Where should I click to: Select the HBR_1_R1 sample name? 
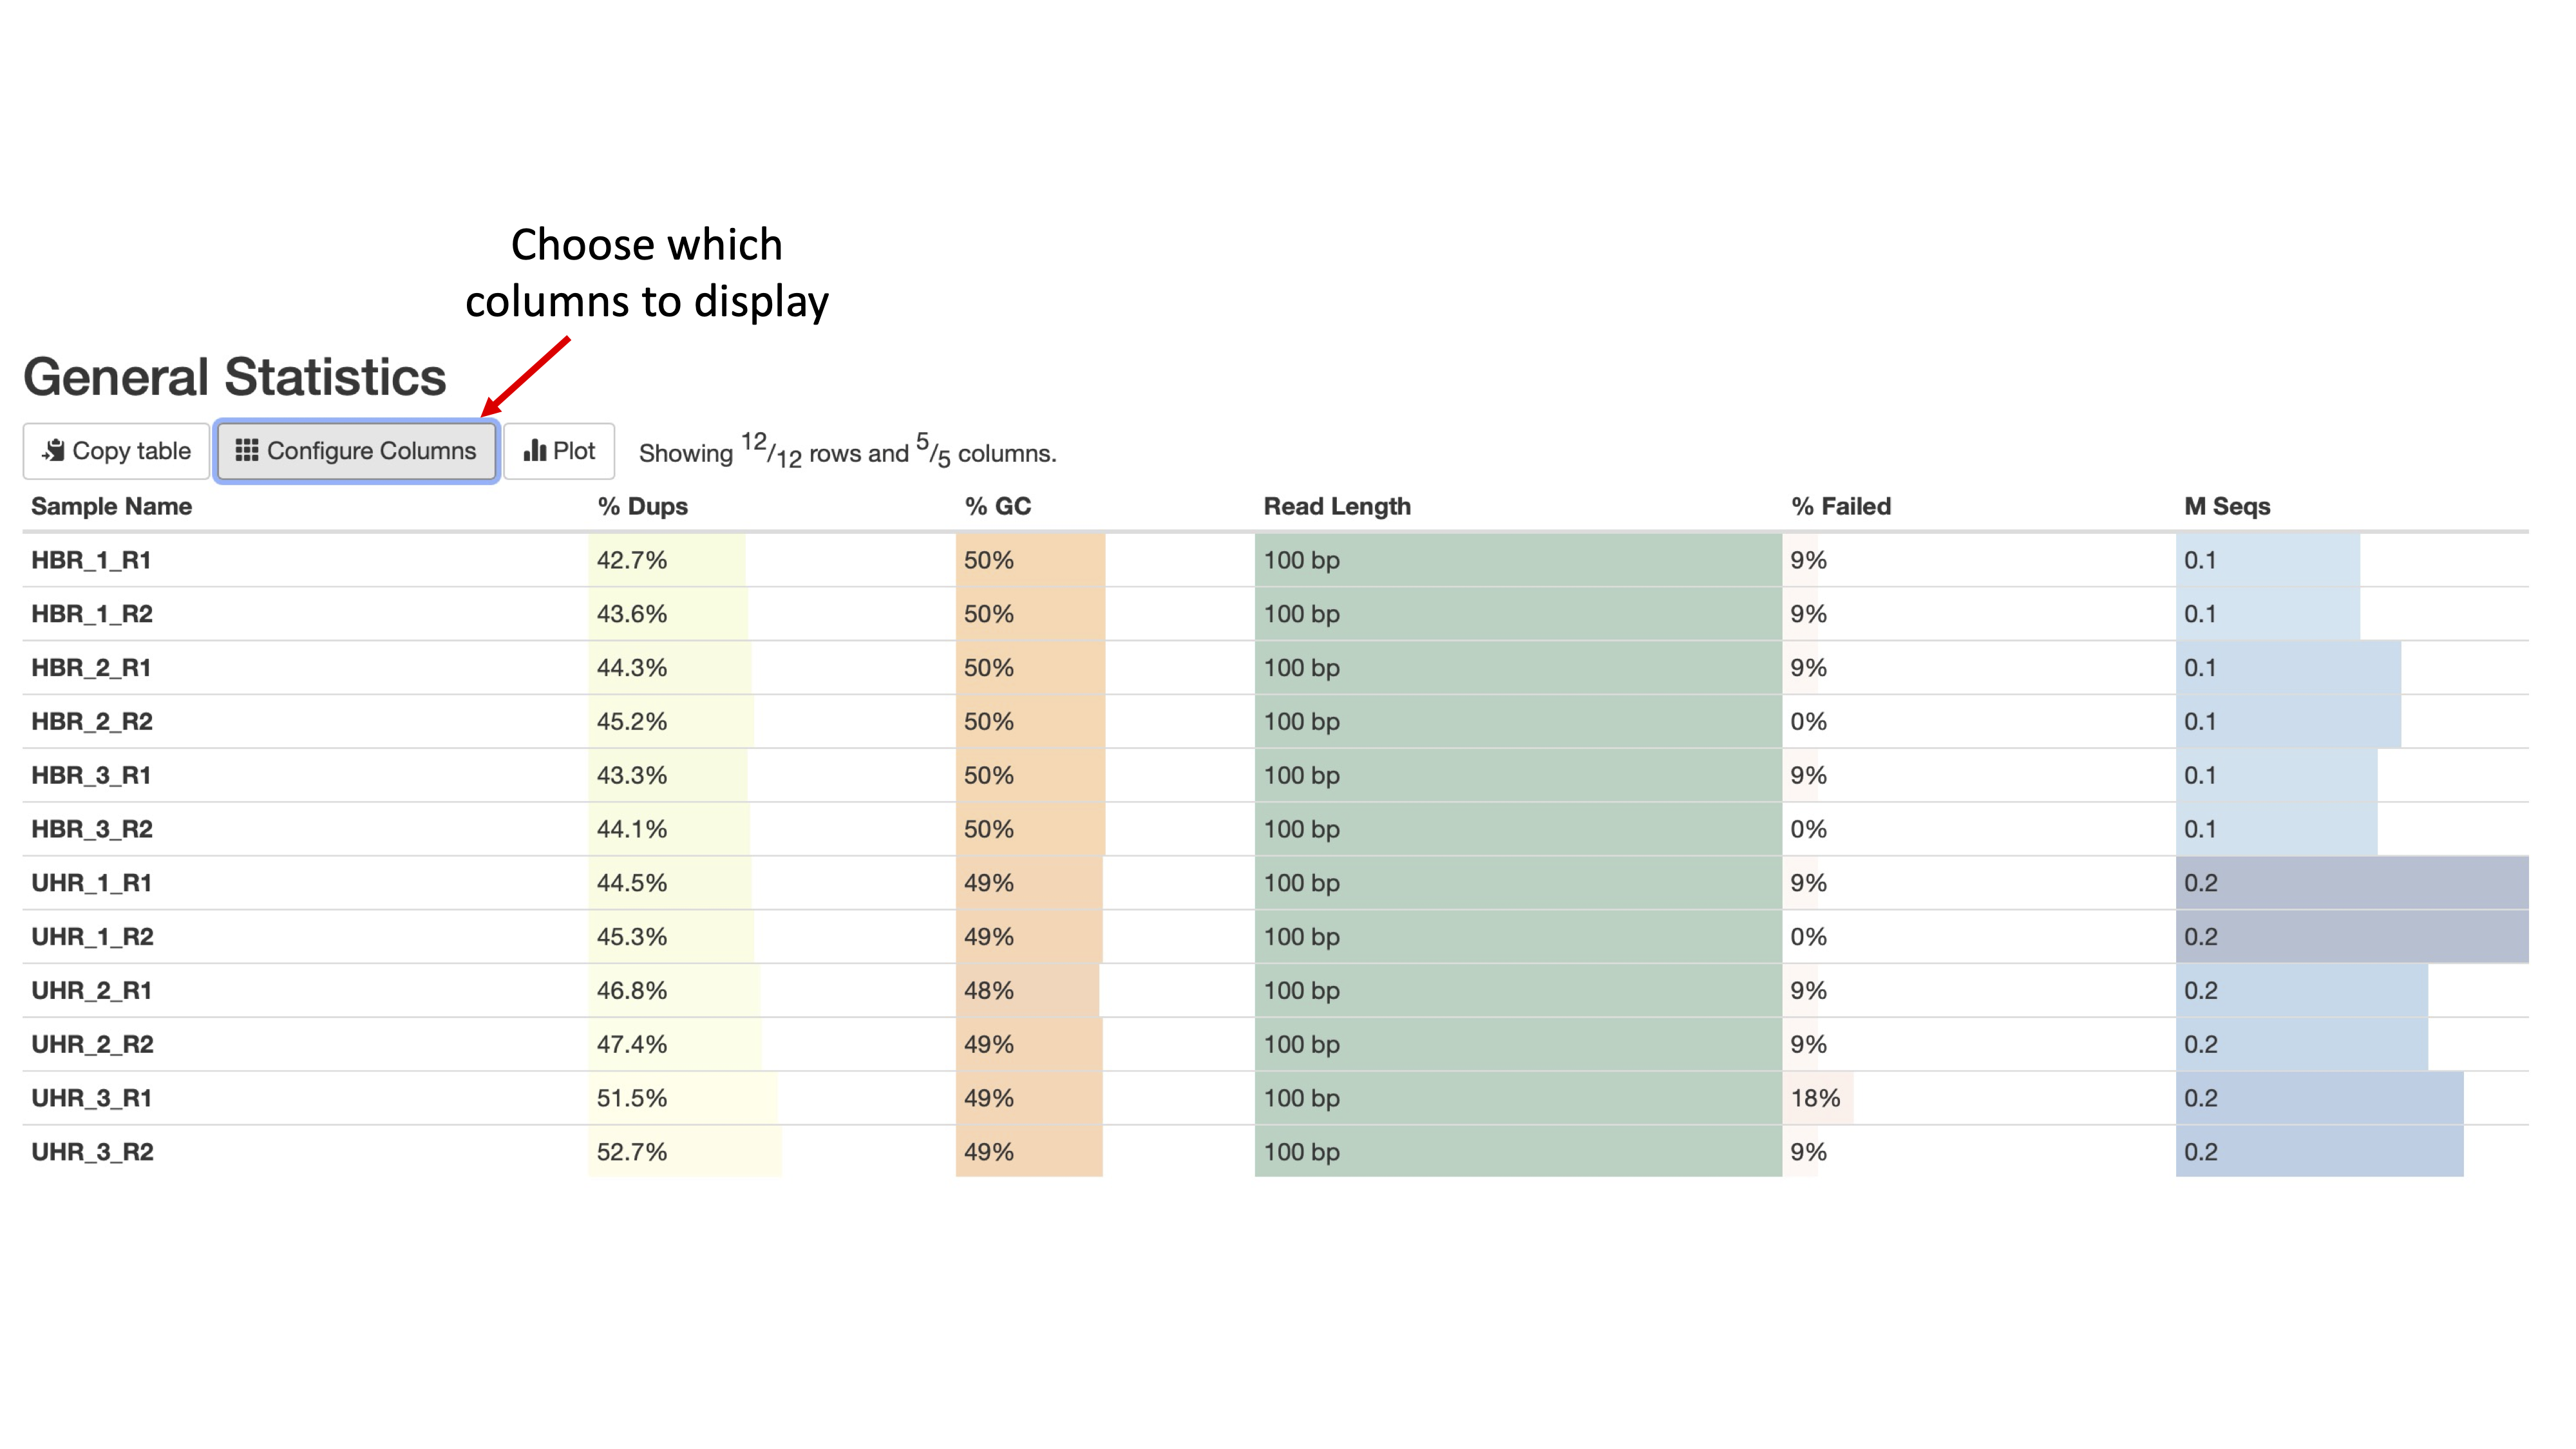(x=91, y=561)
